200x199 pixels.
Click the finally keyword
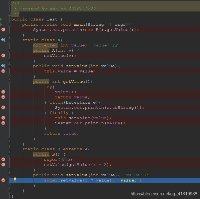coord(59,113)
